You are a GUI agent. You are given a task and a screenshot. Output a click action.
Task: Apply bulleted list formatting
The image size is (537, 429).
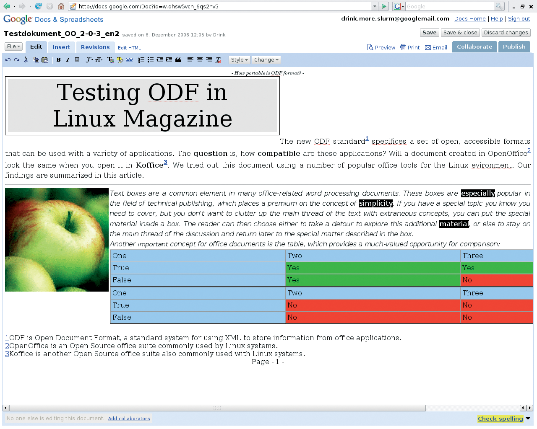click(151, 60)
